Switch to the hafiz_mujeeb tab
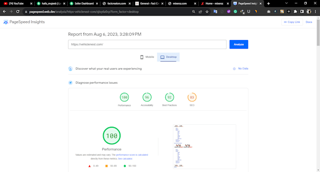Screen dimensions: 320x172 [51, 3]
